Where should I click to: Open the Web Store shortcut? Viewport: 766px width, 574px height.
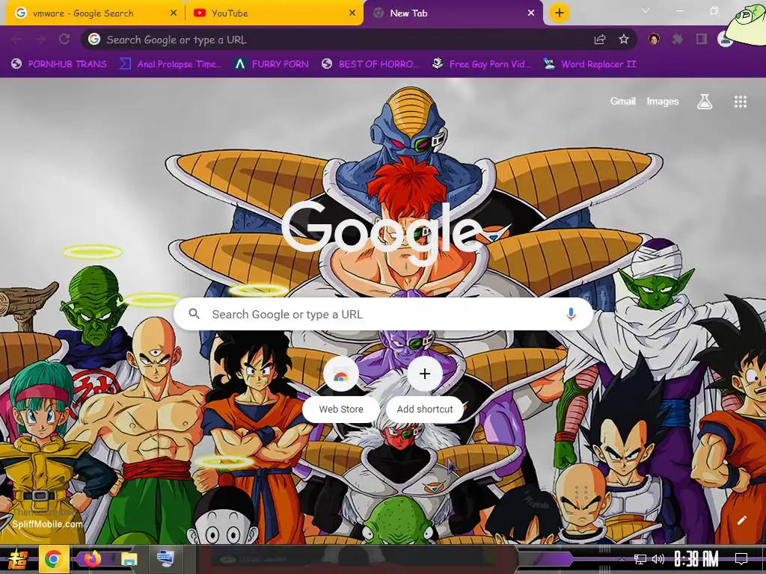(341, 389)
